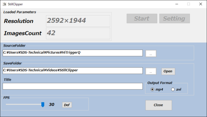Click the ImagesCount label
The image size is (207, 117).
23,33
